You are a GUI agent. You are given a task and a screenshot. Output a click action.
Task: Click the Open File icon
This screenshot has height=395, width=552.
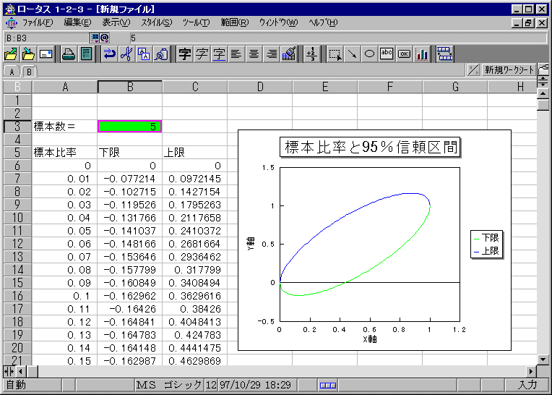[12, 54]
